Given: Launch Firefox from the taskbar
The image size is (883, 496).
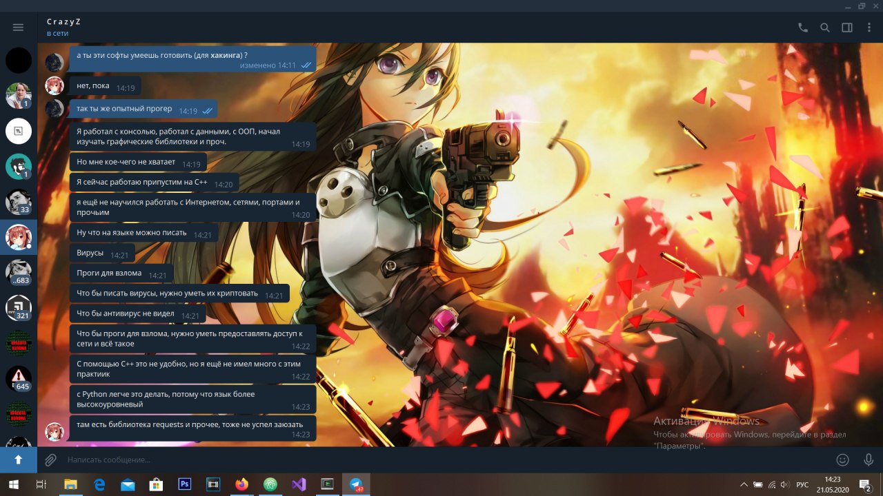Looking at the screenshot, I should pos(241,484).
